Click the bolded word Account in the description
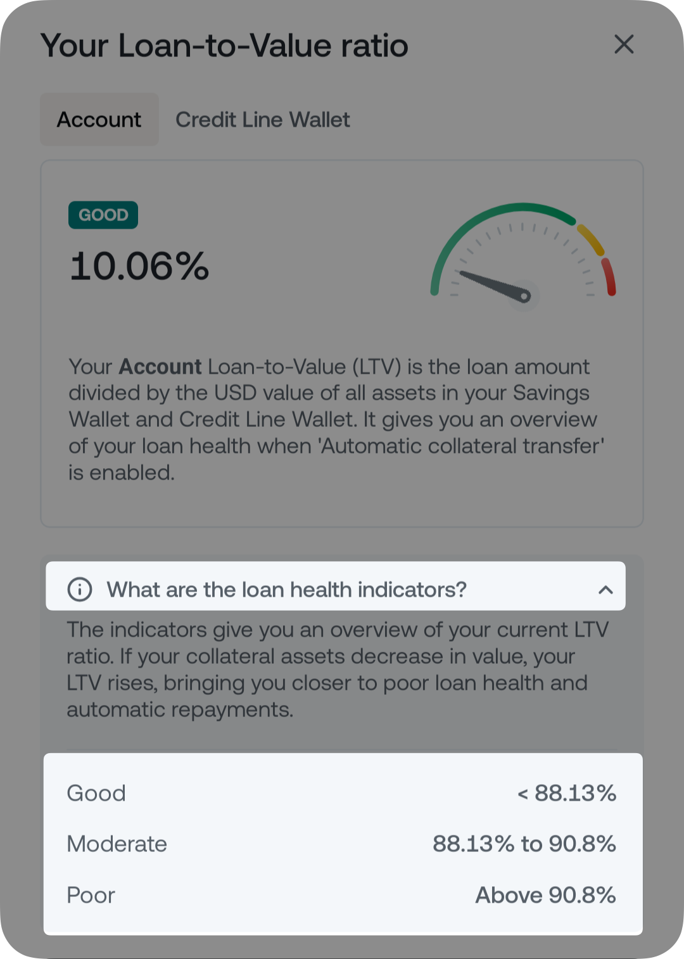Viewport: 684px width, 959px height. coord(160,366)
